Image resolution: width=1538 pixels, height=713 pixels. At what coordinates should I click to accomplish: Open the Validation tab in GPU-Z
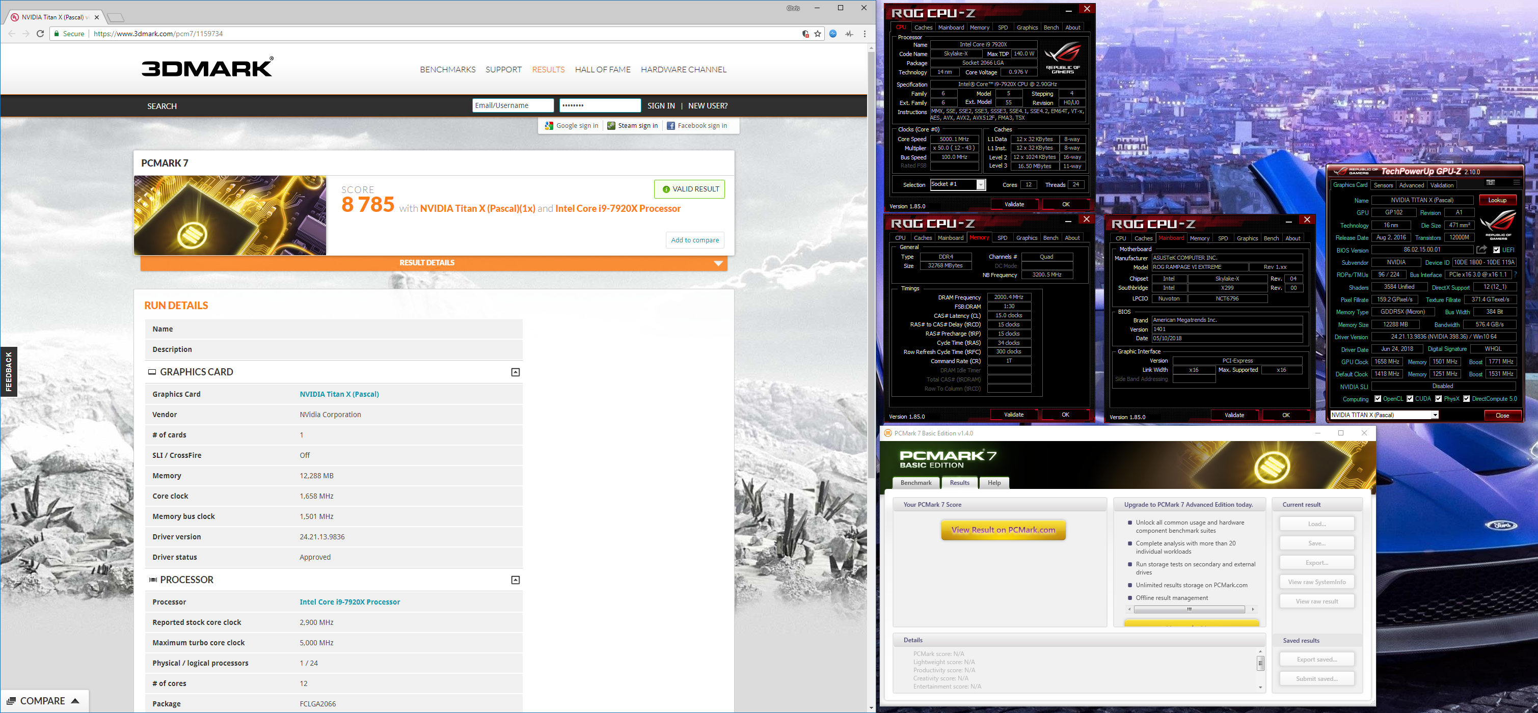tap(1442, 185)
